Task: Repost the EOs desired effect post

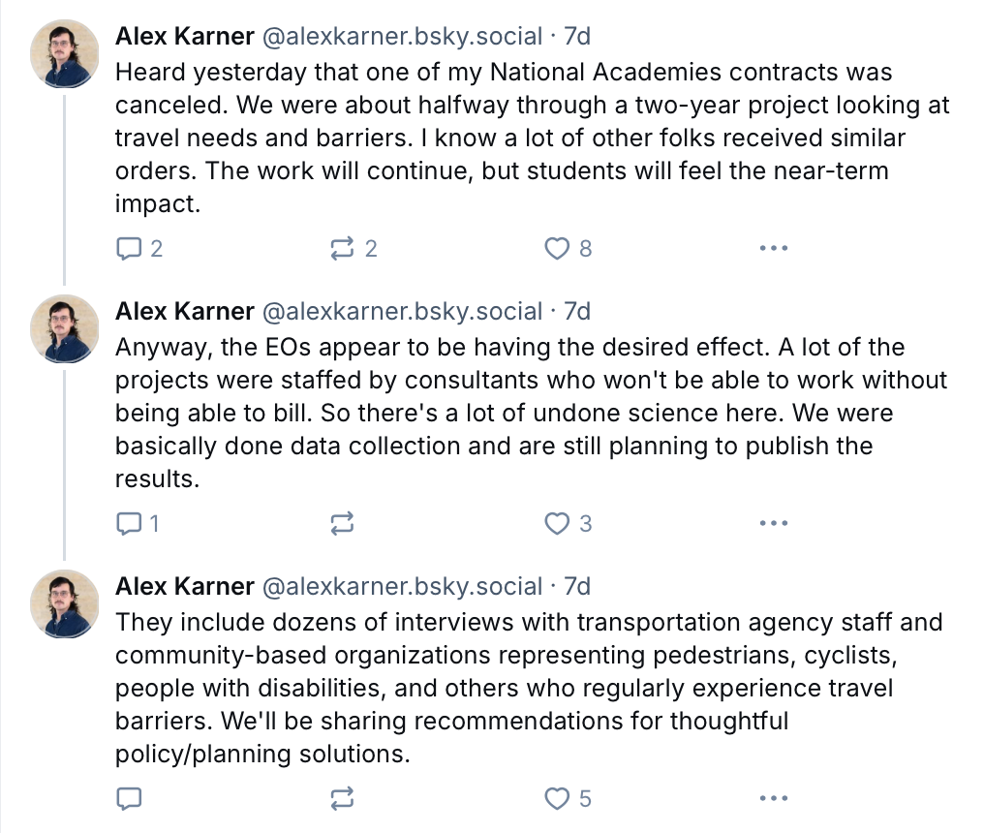Action: (x=343, y=524)
